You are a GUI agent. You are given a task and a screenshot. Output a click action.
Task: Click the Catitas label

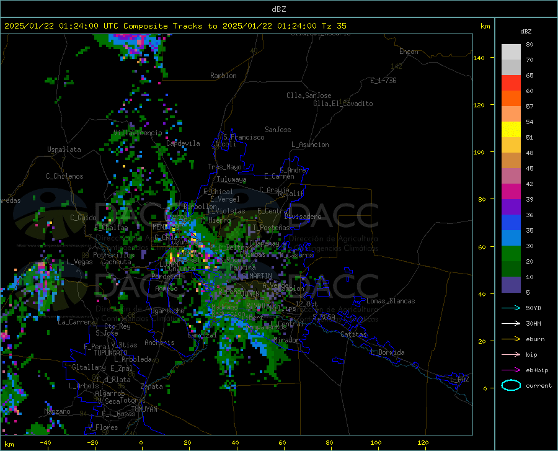pyautogui.click(x=353, y=334)
